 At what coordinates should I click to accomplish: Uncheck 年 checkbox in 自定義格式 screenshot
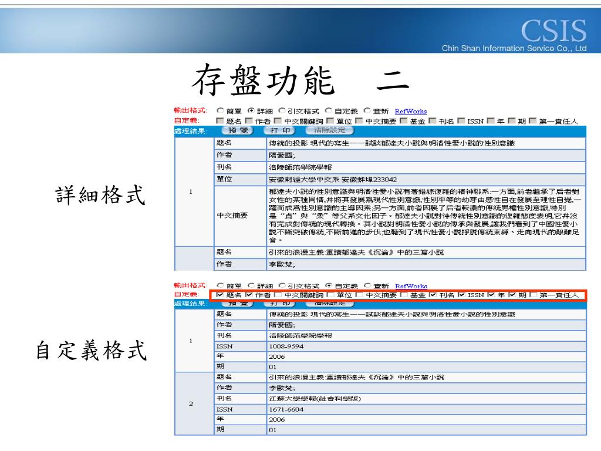click(491, 295)
